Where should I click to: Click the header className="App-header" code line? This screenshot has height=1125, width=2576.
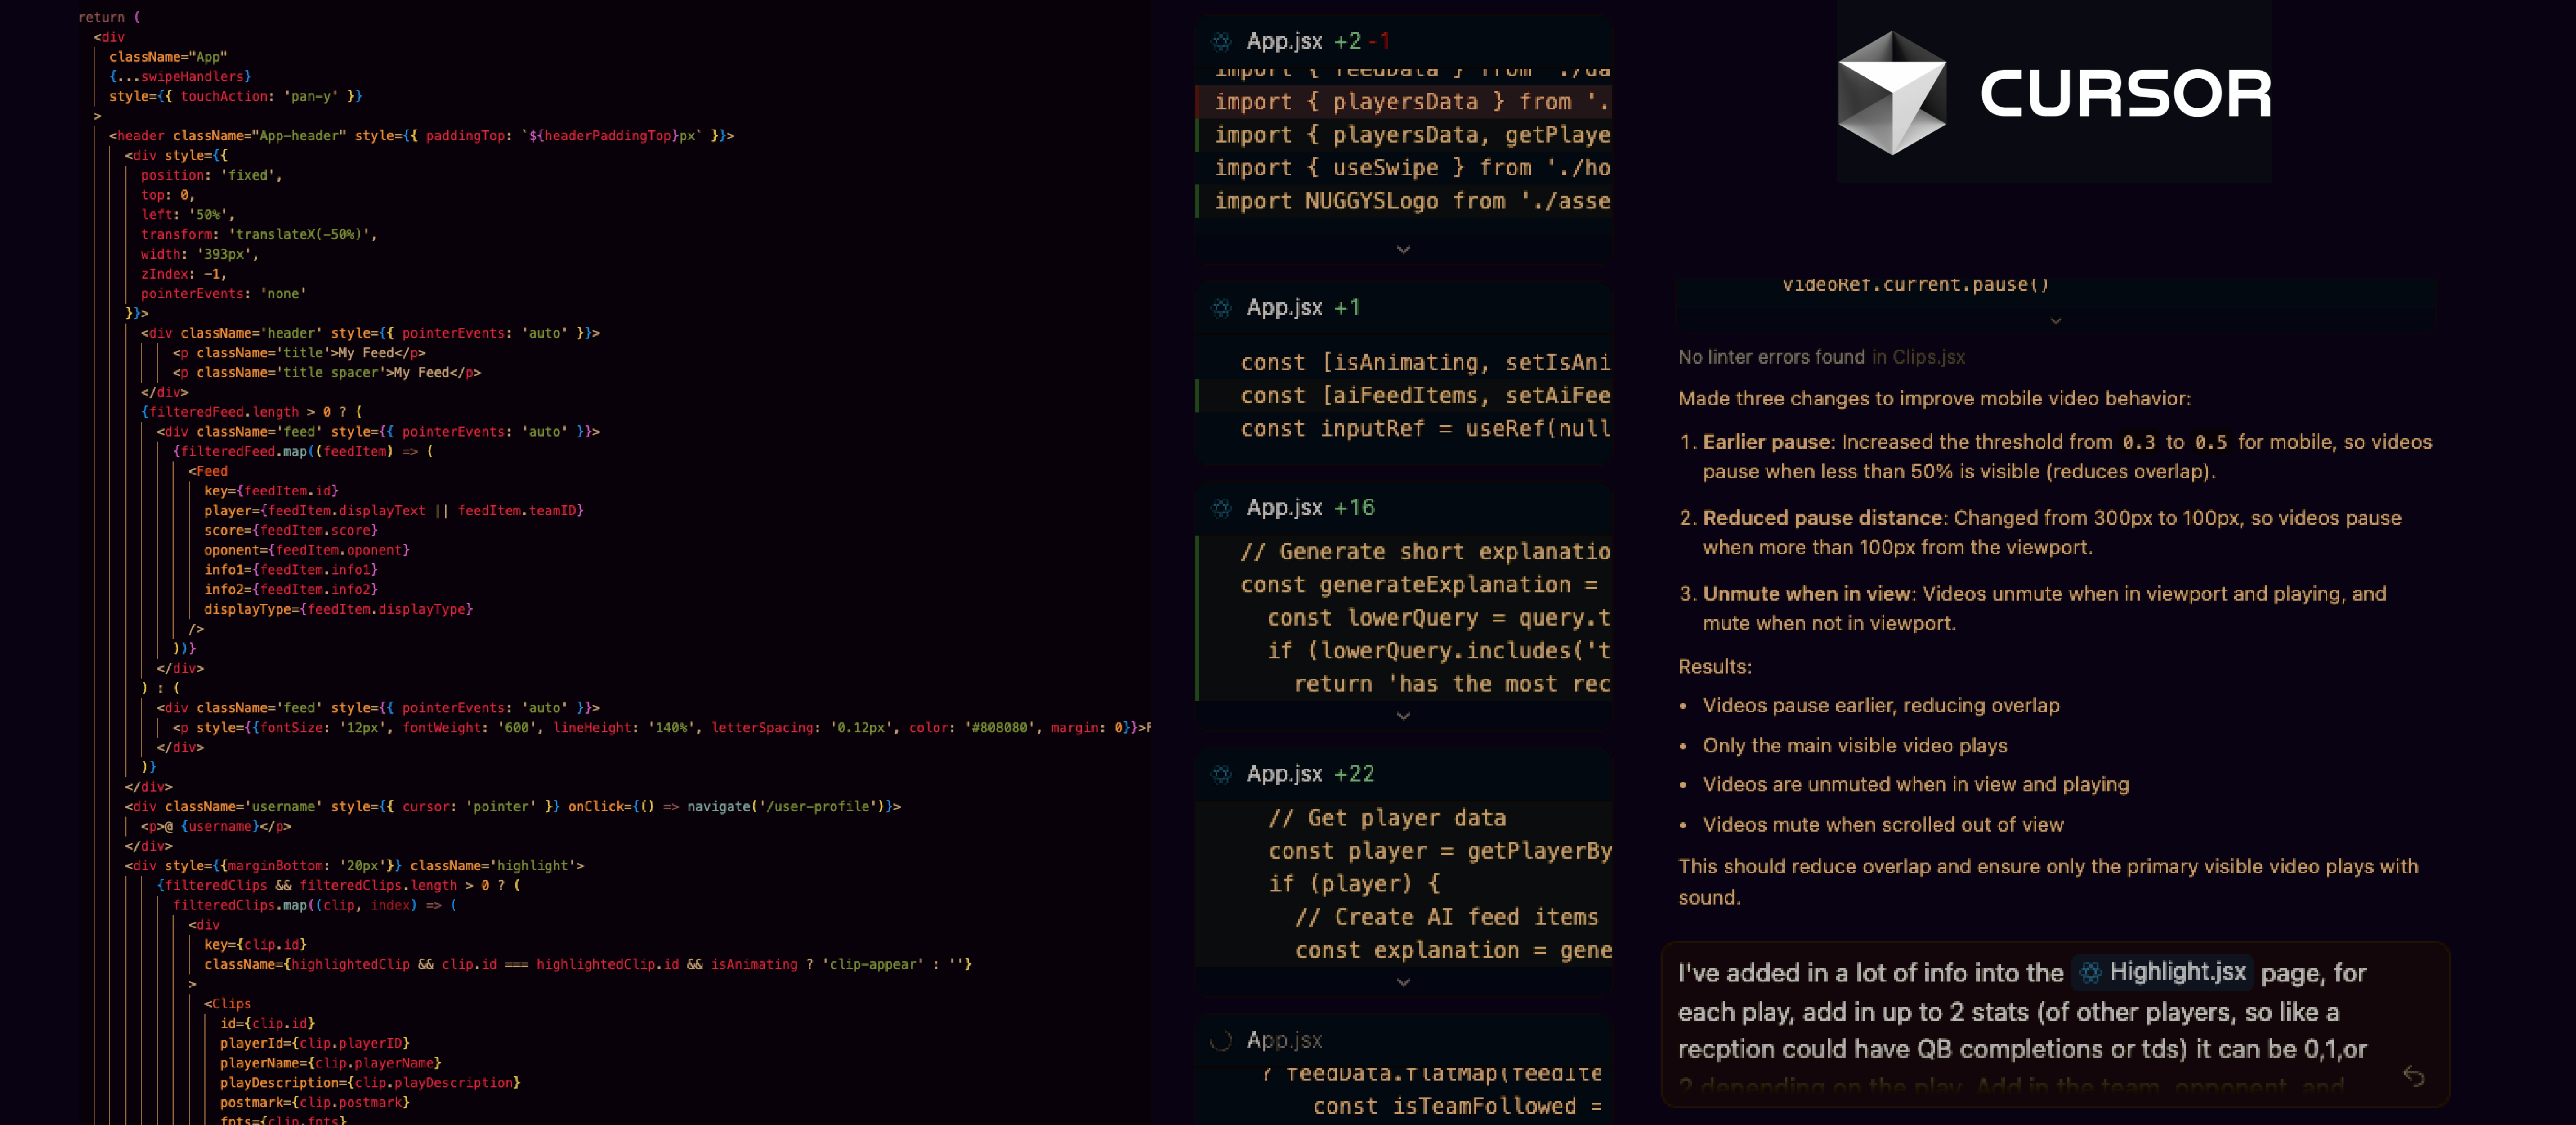[x=421, y=135]
